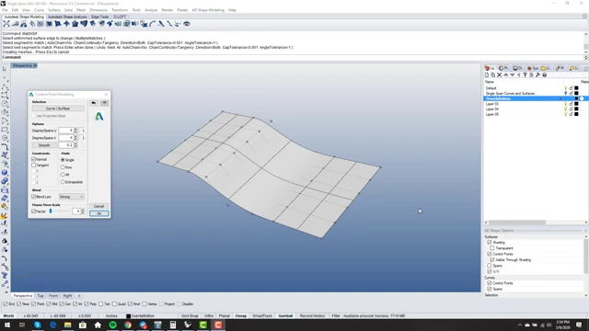589x331 pixels.
Task: Toggle the lock for Layer 04
Action: (571, 109)
